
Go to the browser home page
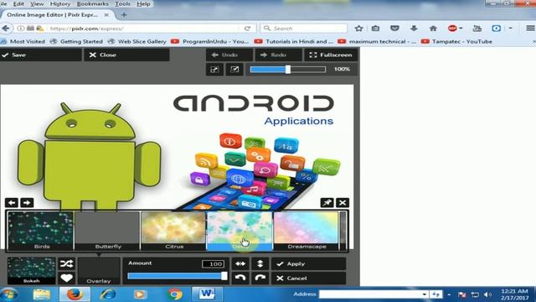point(433,29)
